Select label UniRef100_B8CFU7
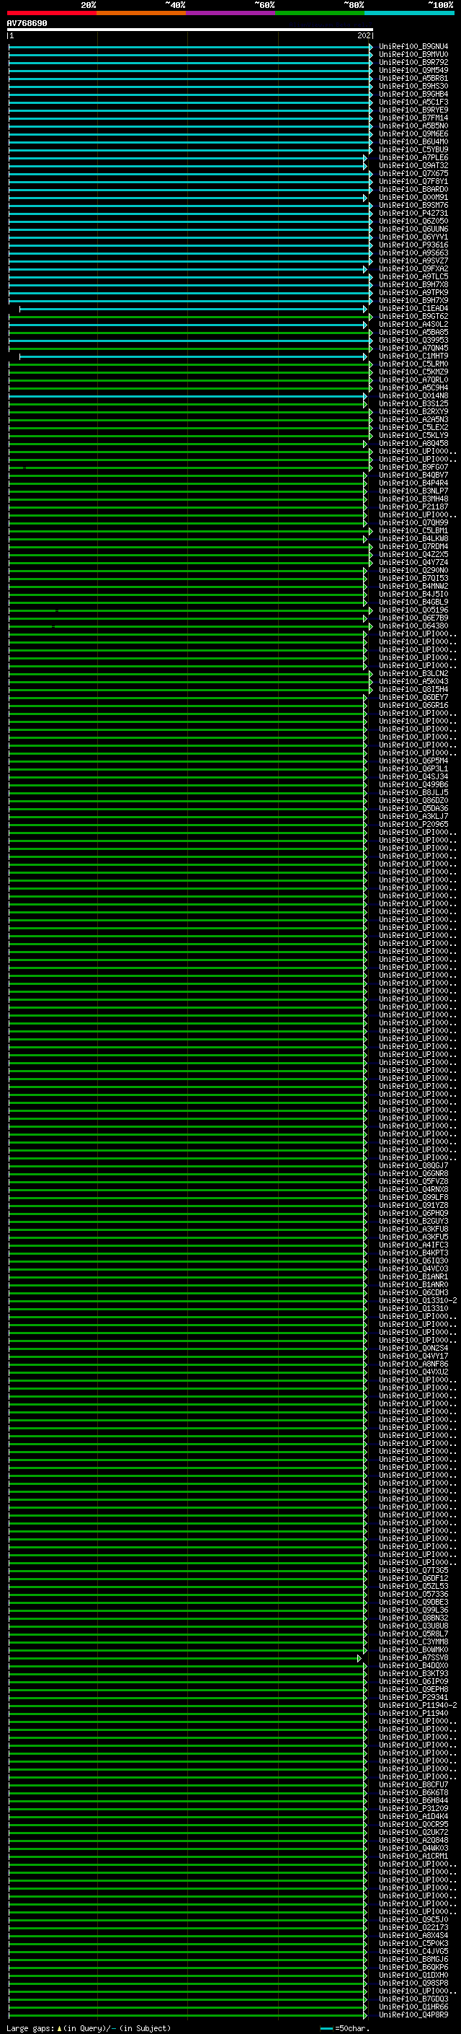 (413, 1784)
